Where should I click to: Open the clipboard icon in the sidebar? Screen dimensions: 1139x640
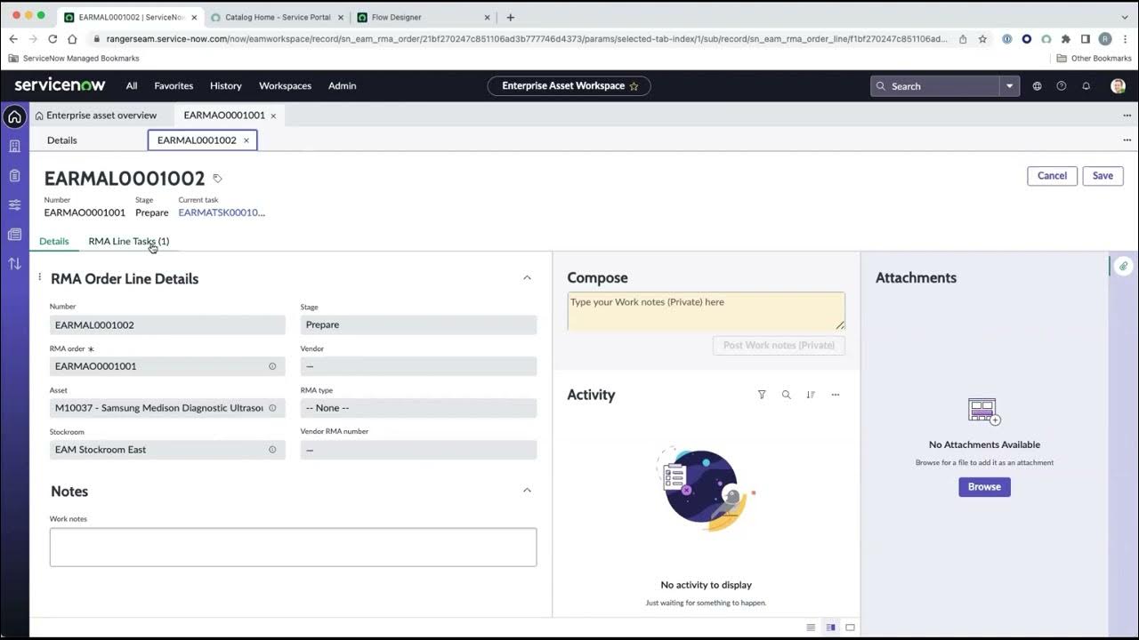14,175
